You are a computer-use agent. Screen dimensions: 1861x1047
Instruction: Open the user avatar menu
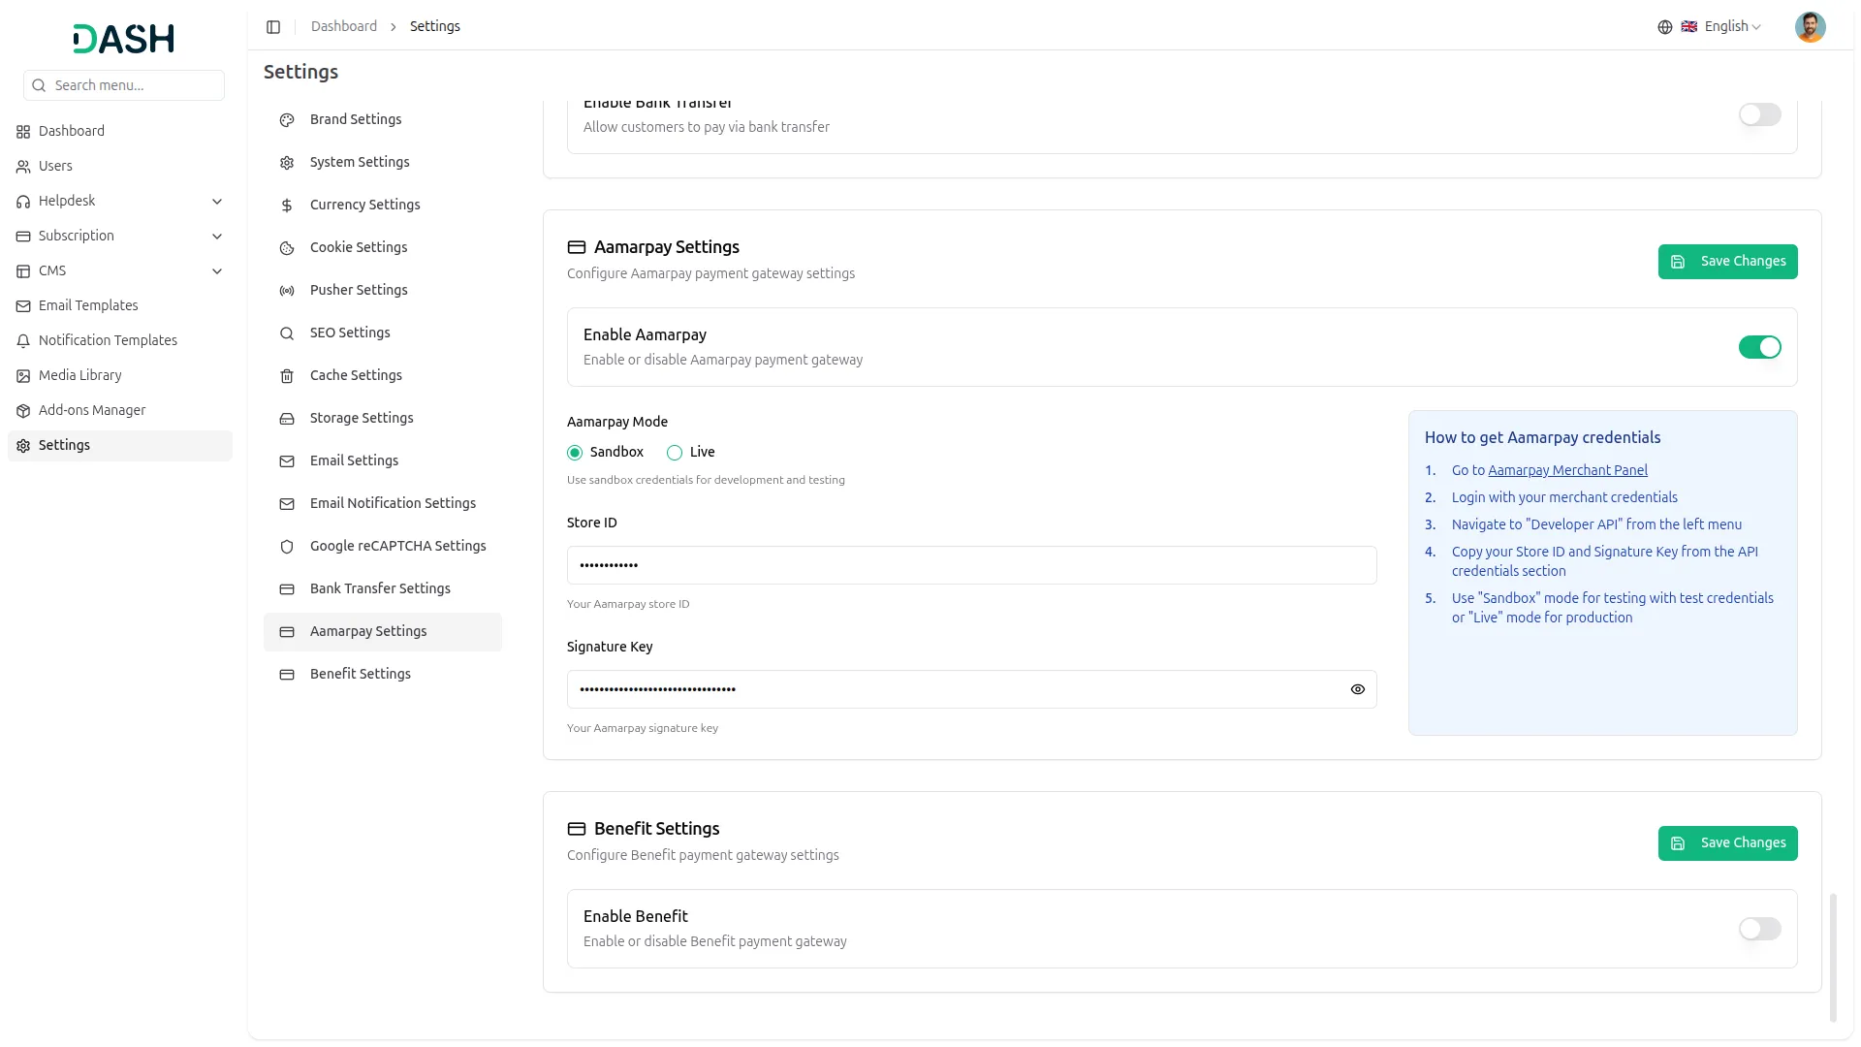pyautogui.click(x=1810, y=27)
